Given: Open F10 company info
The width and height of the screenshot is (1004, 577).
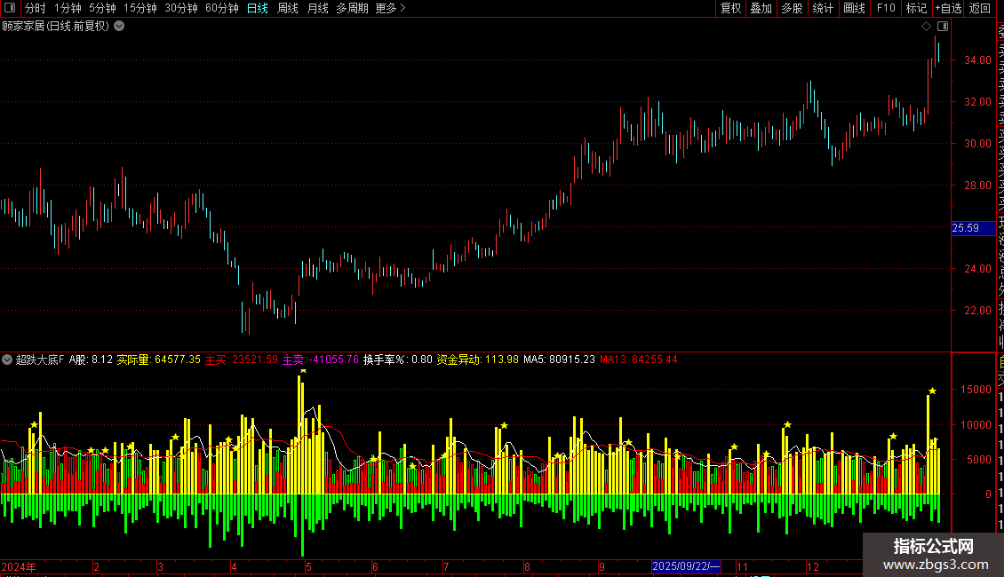Looking at the screenshot, I should [886, 8].
